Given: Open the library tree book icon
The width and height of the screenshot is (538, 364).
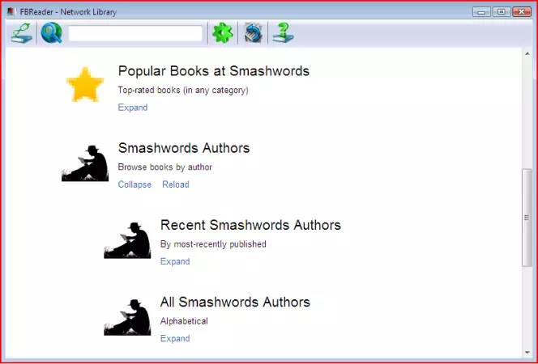Looking at the screenshot, I should [x=22, y=33].
